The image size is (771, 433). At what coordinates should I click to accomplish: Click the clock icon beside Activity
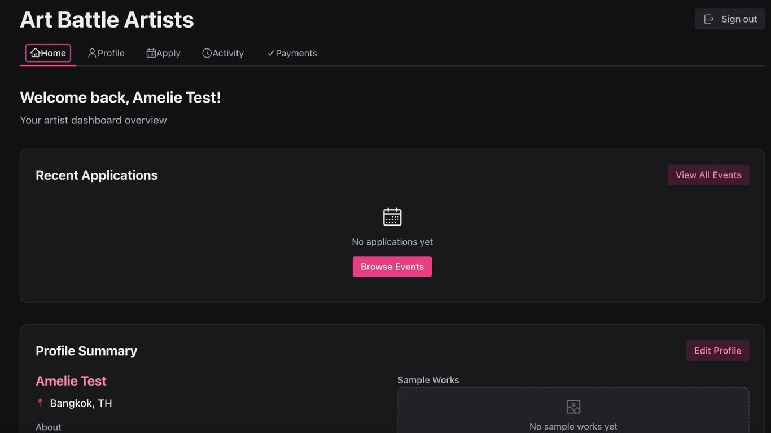pyautogui.click(x=207, y=53)
